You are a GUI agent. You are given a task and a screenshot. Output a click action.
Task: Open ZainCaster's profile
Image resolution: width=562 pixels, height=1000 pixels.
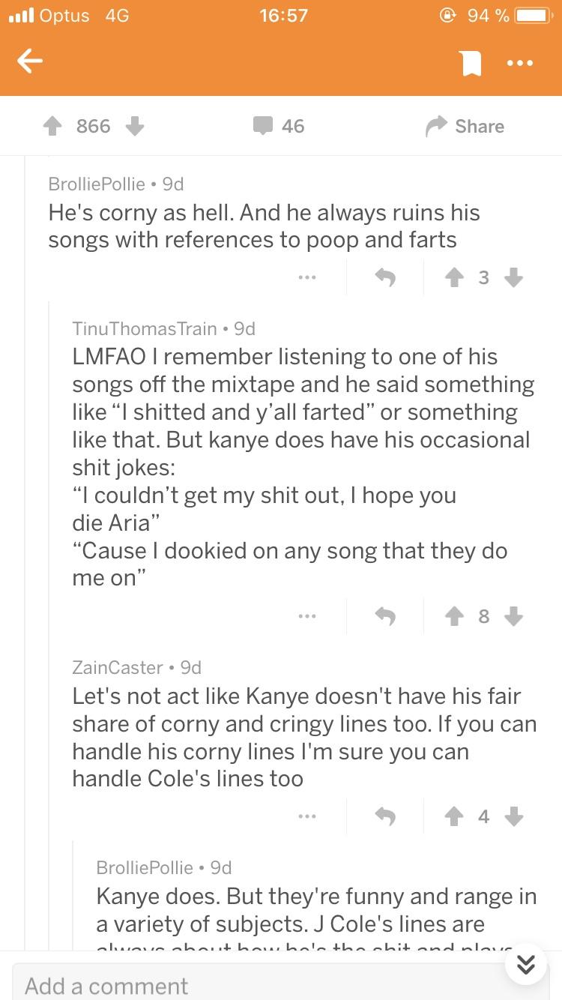[x=115, y=667]
